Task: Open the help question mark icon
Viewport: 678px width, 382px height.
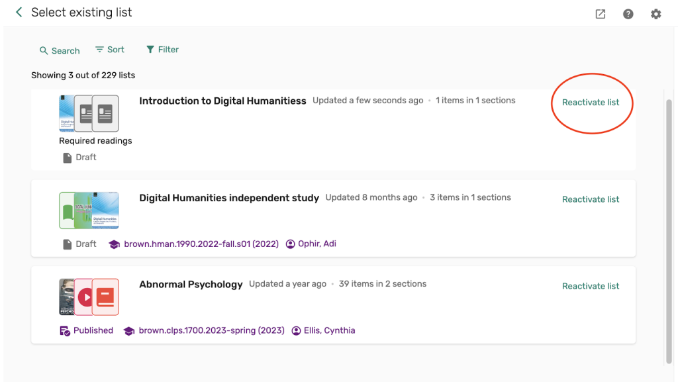Action: coord(628,14)
